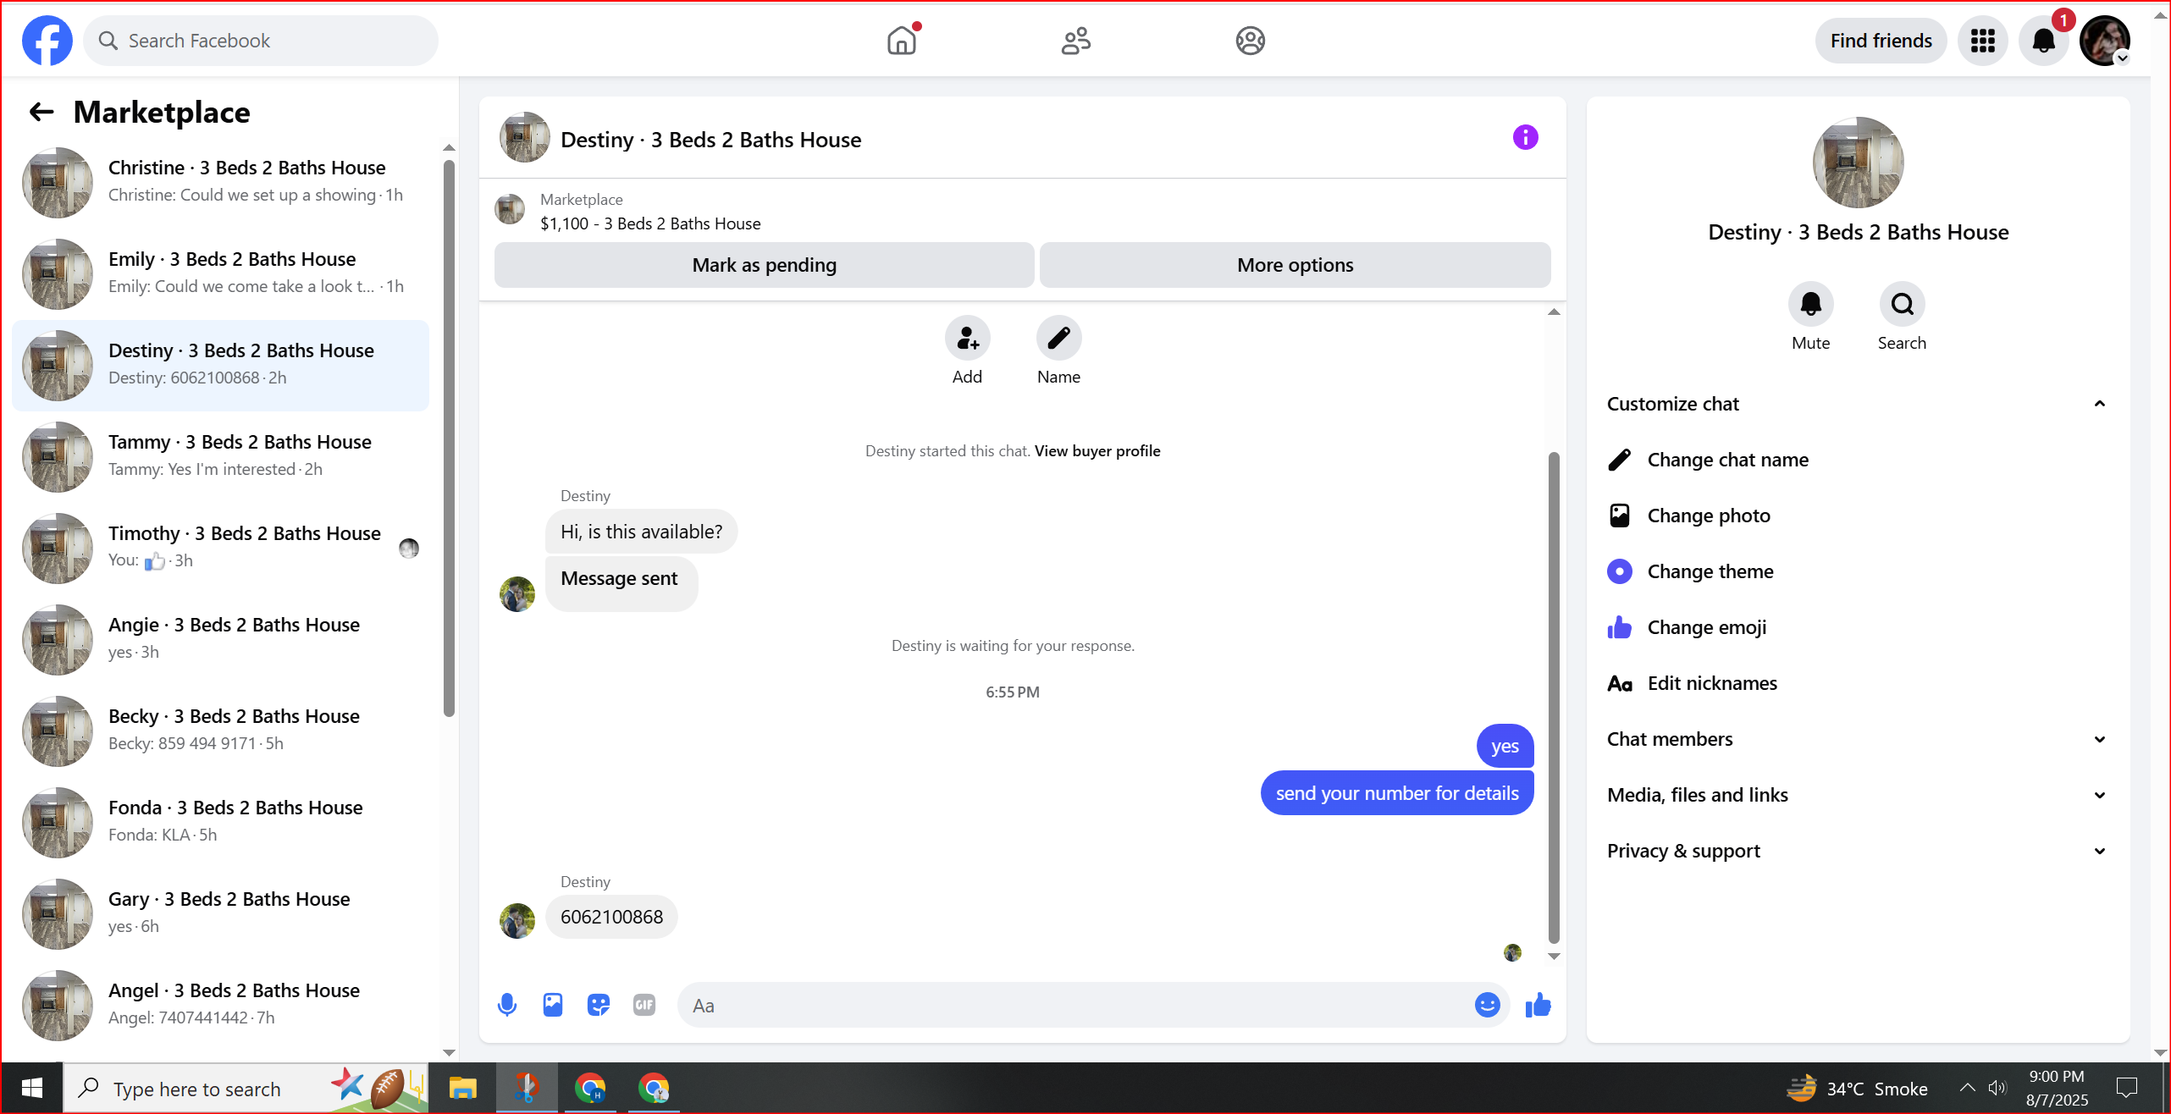Select Edit nicknames option
The image size is (2171, 1114).
pos(1858,683)
